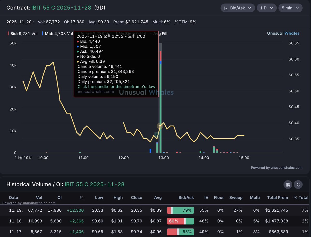This screenshot has width=311, height=237.
Task: Click the %OTM: 9% stat in header
Action: 186,22
